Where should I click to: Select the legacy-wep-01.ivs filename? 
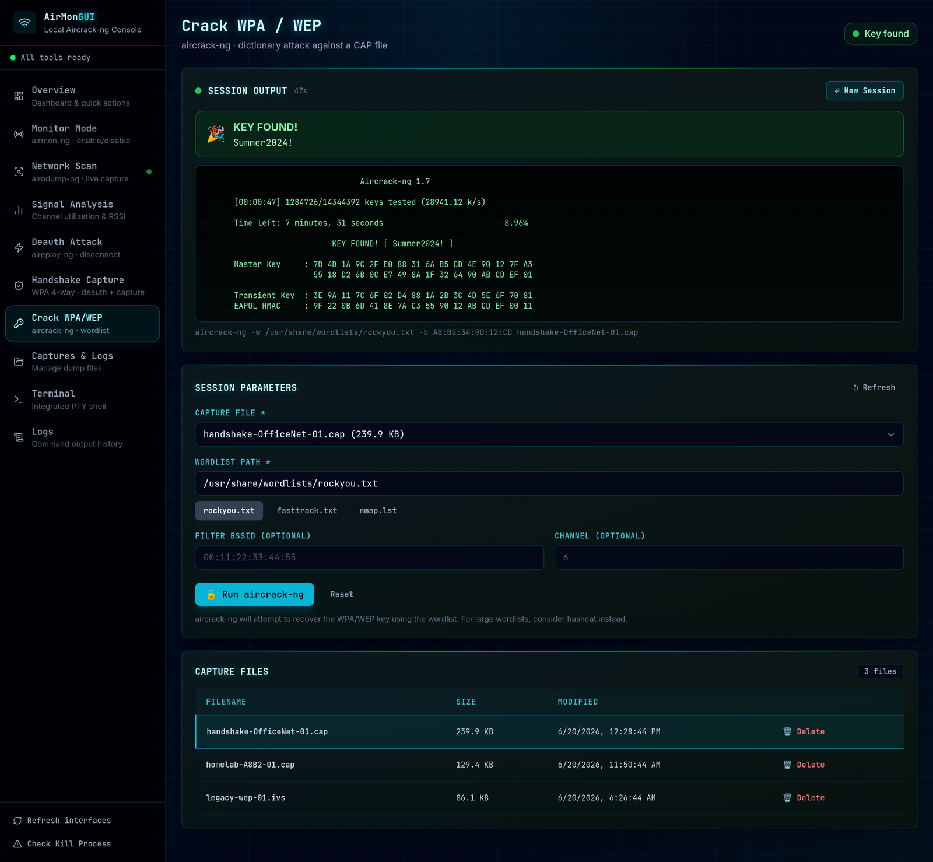point(245,798)
